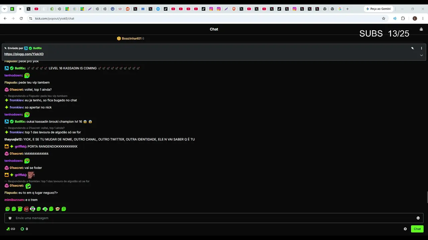Open chat settings gear icon
Image resolution: width=428 pixels, height=240 pixels.
(x=405, y=229)
